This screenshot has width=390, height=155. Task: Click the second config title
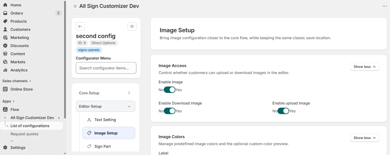click(96, 36)
